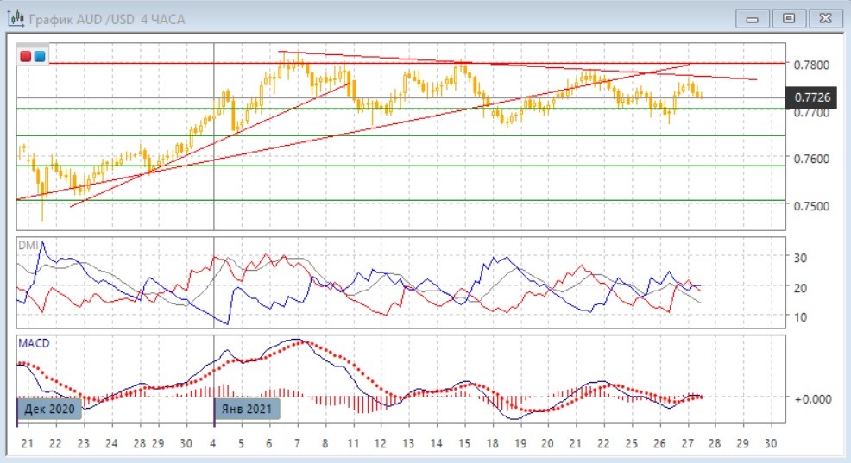Click the График AUD/USD 4 ЧАСА title
The width and height of the screenshot is (851, 463).
tap(107, 19)
